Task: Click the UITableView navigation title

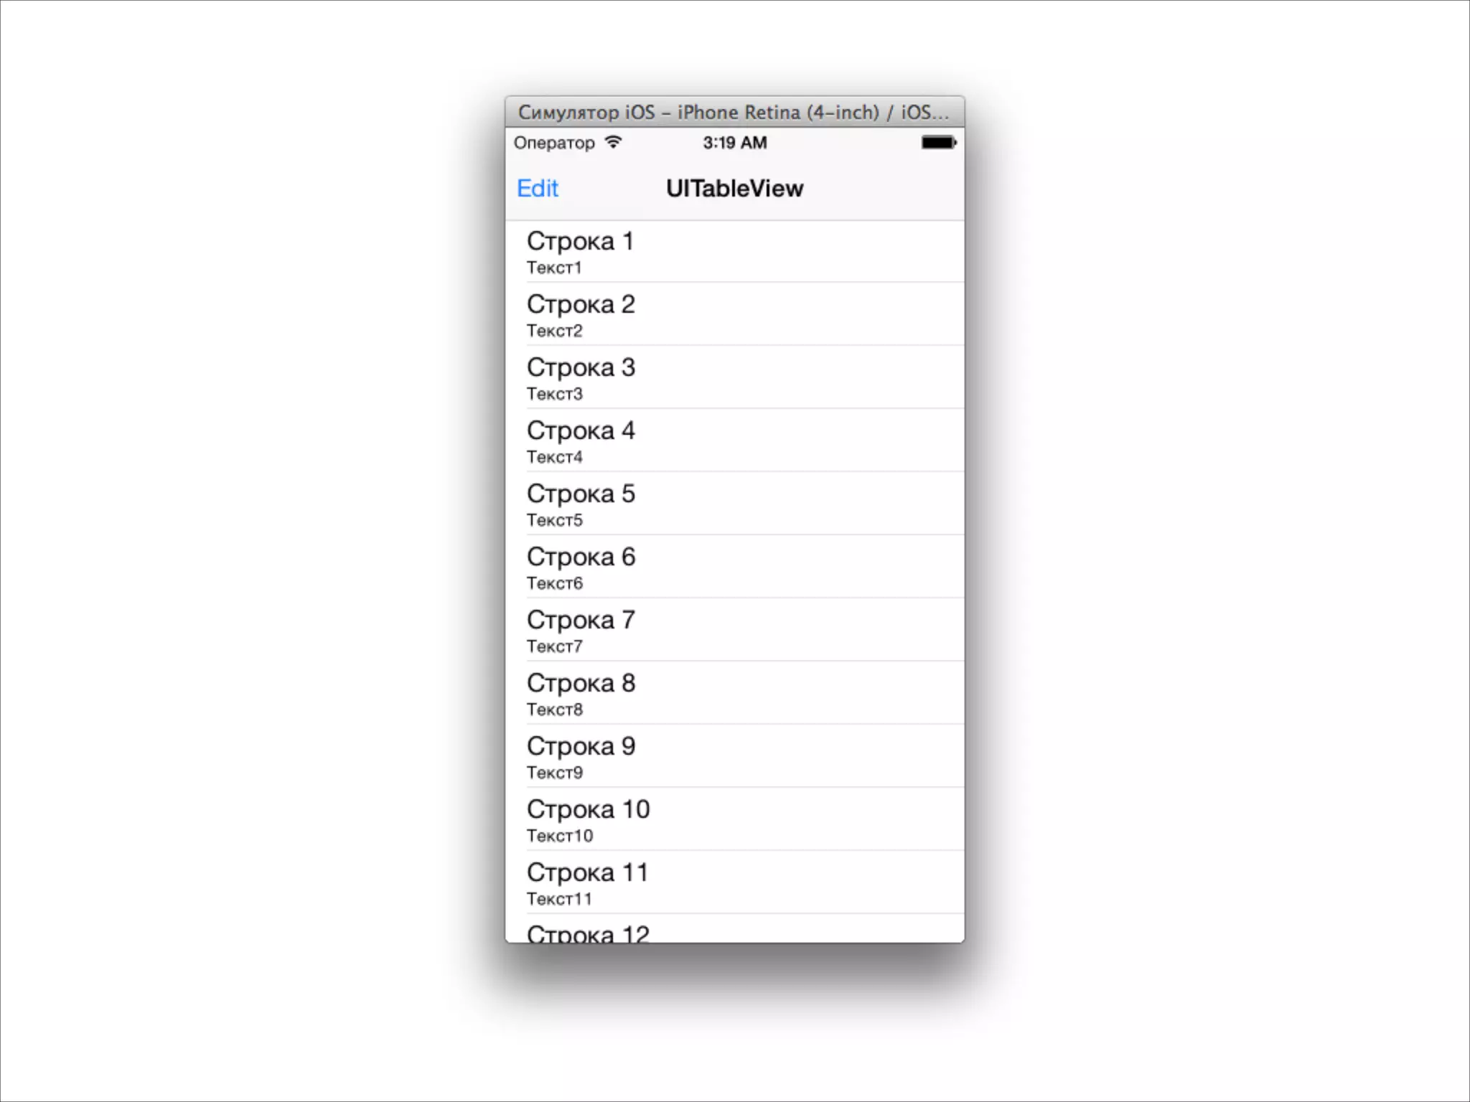Action: coord(734,188)
